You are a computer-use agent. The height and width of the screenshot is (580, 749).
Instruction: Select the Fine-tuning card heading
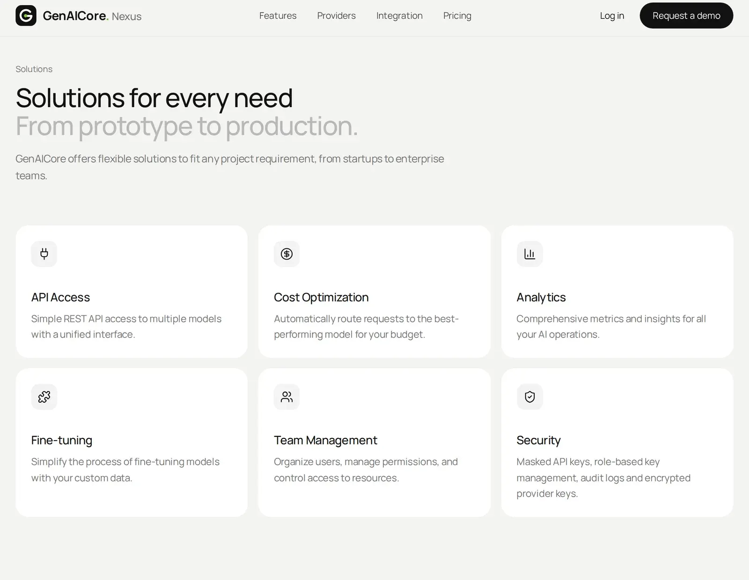pyautogui.click(x=61, y=440)
